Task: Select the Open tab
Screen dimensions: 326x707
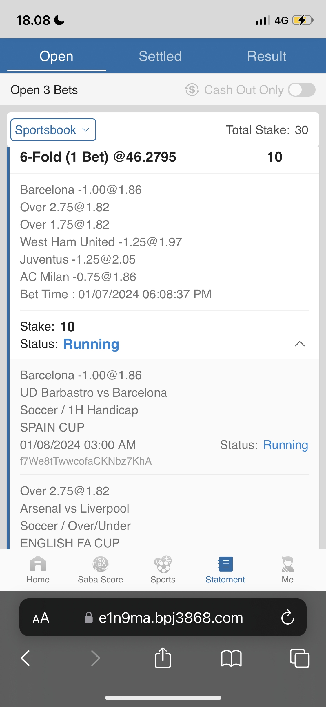Action: (x=56, y=56)
